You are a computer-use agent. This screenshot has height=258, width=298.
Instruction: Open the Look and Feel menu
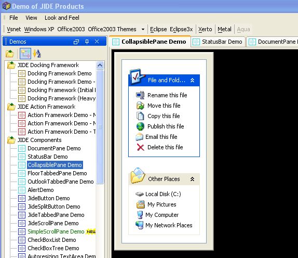pyautogui.click(x=62, y=18)
